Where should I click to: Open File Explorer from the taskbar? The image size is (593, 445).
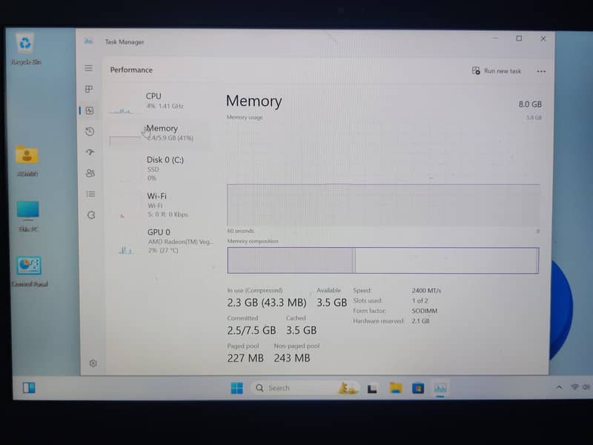[x=396, y=388]
